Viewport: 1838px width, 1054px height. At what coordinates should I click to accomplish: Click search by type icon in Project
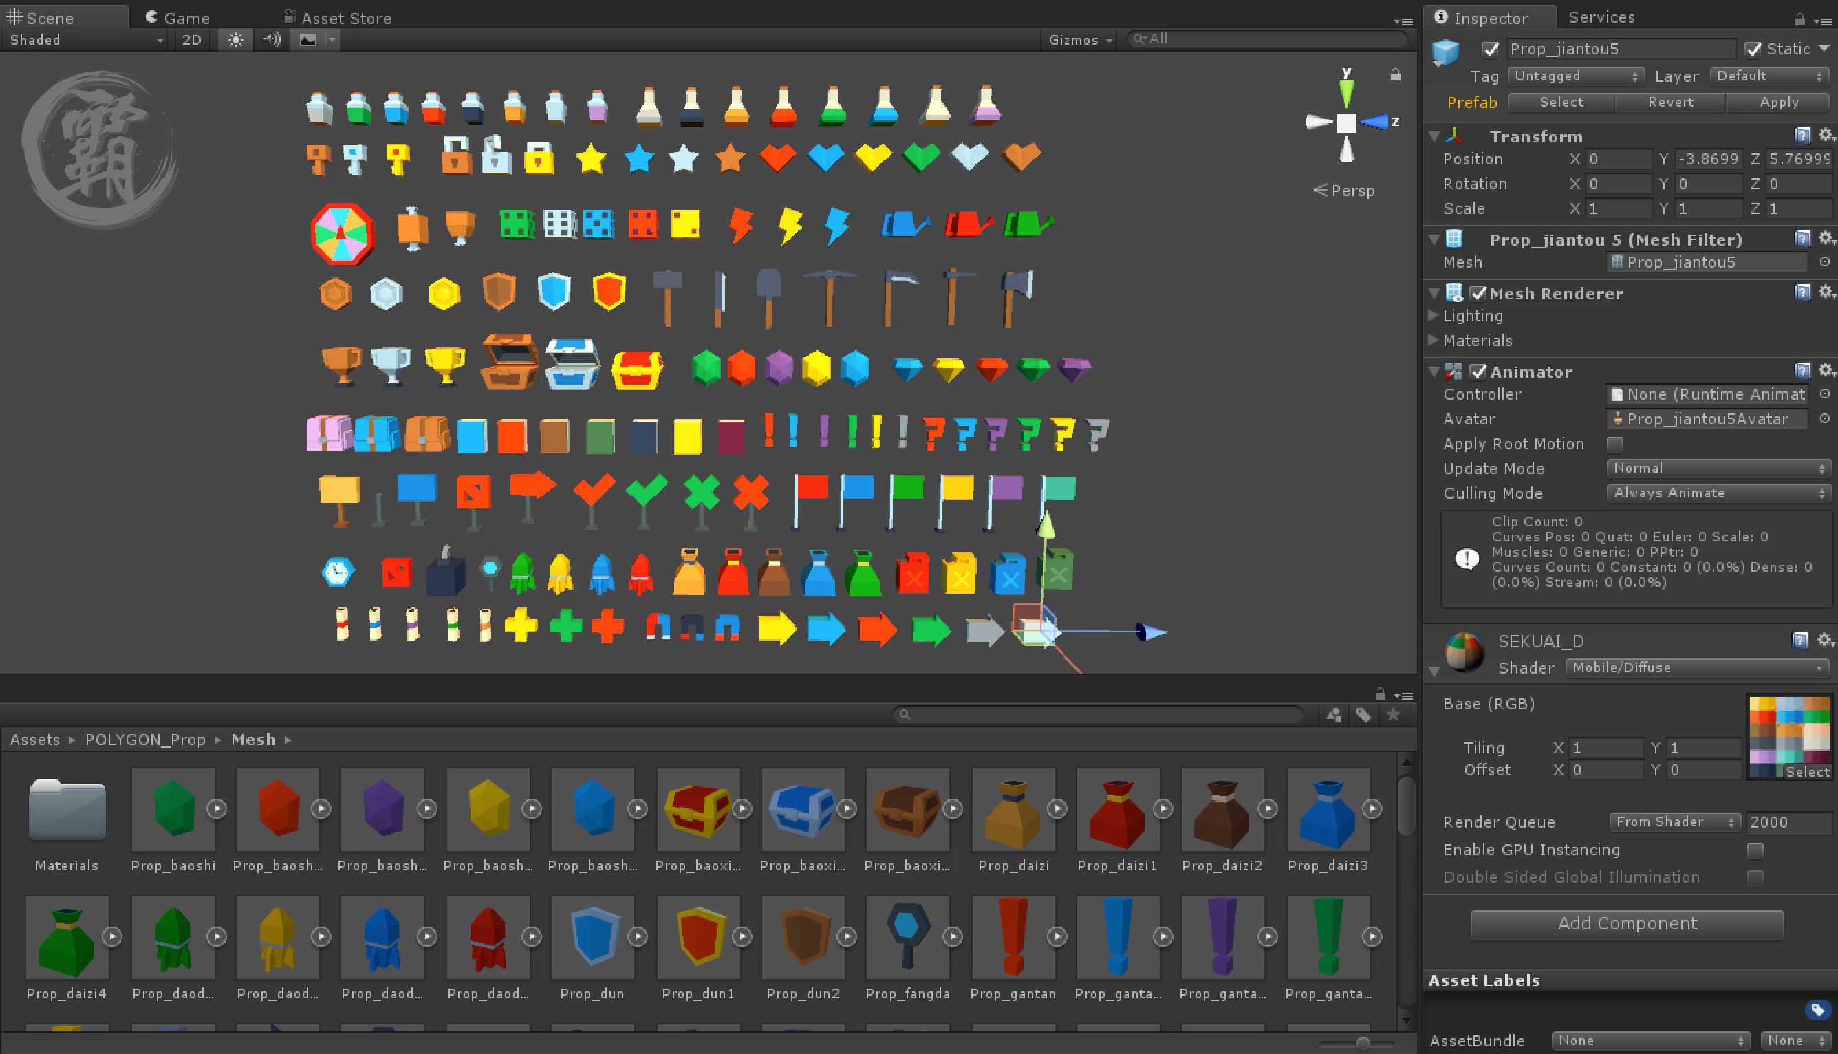tap(1334, 716)
